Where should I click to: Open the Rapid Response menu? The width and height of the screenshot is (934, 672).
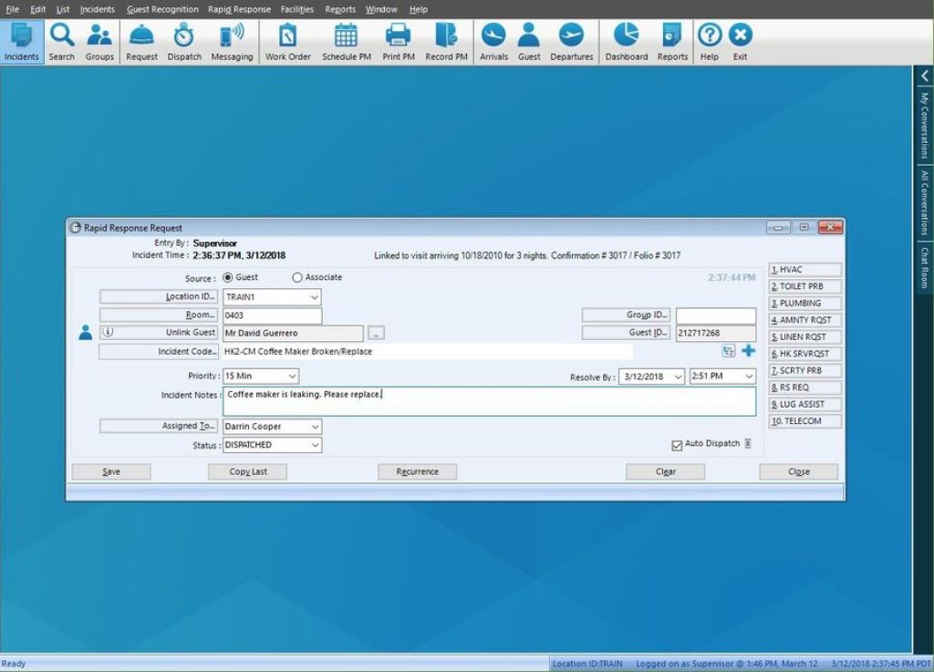(239, 9)
